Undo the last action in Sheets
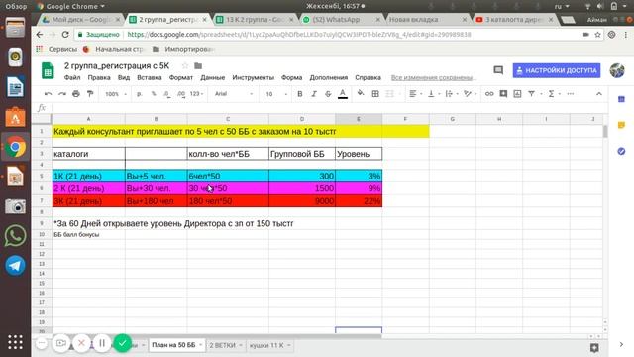Viewport: 634px width, 357px height. [49, 94]
